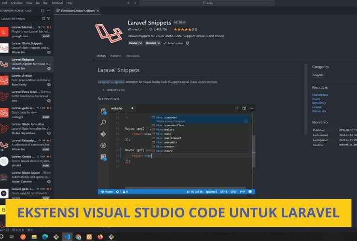Open the Go menu
Screen dimensions: 357x241
38,3
